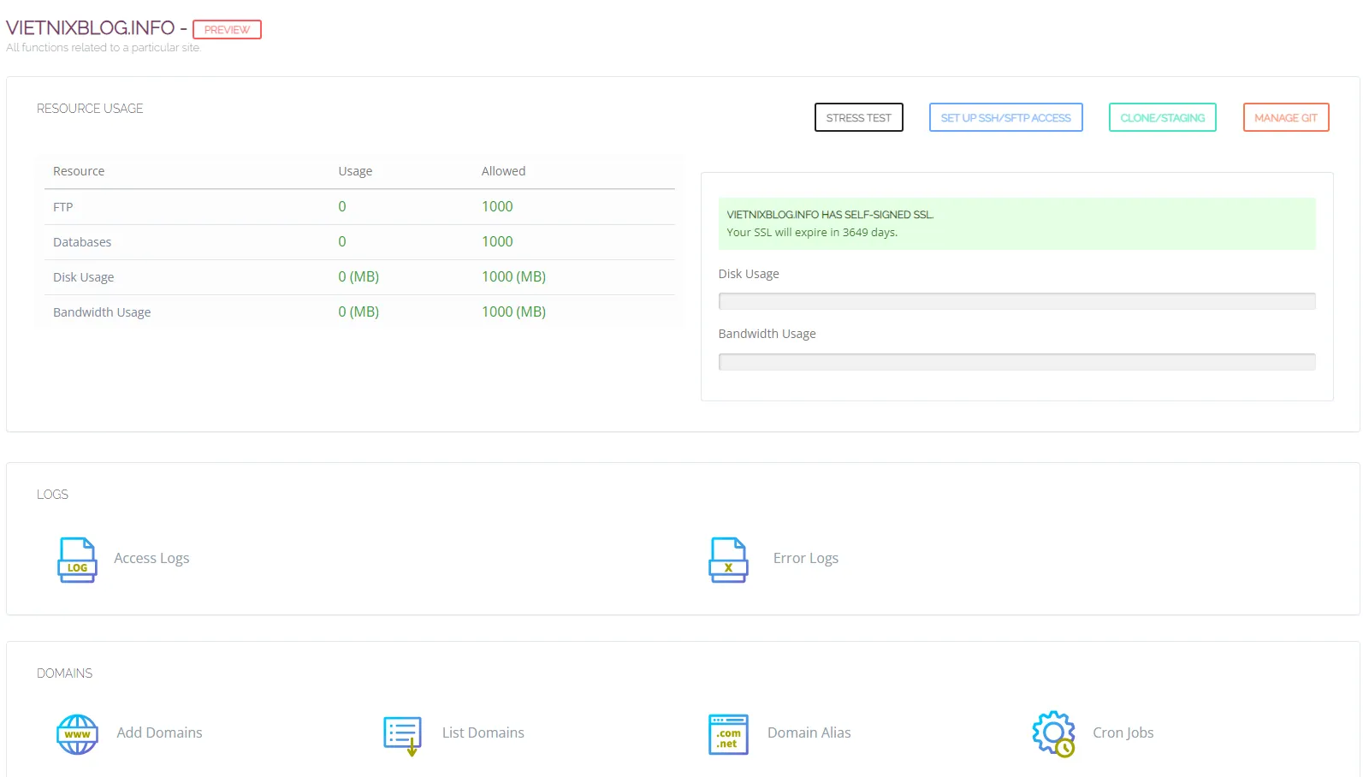Click the VIETNIXBLOG.INFO page title
1363x777 pixels.
click(x=90, y=28)
